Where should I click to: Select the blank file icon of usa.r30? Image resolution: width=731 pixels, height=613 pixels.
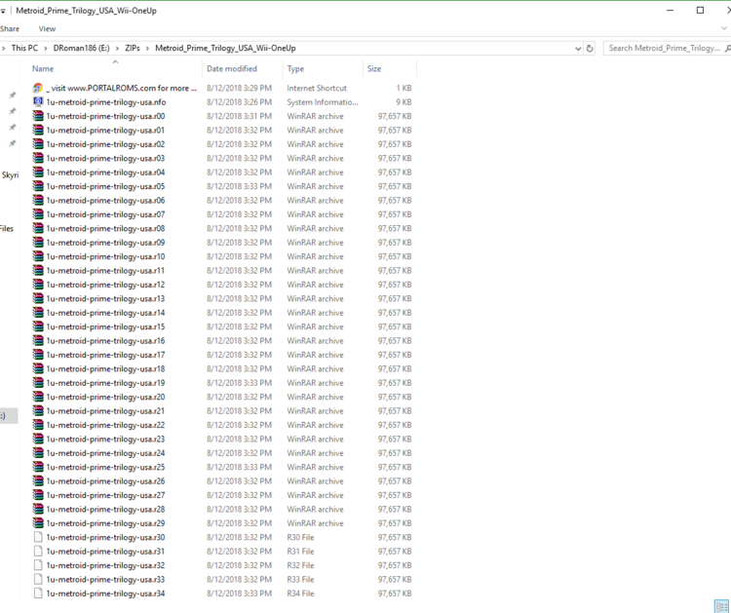click(38, 537)
